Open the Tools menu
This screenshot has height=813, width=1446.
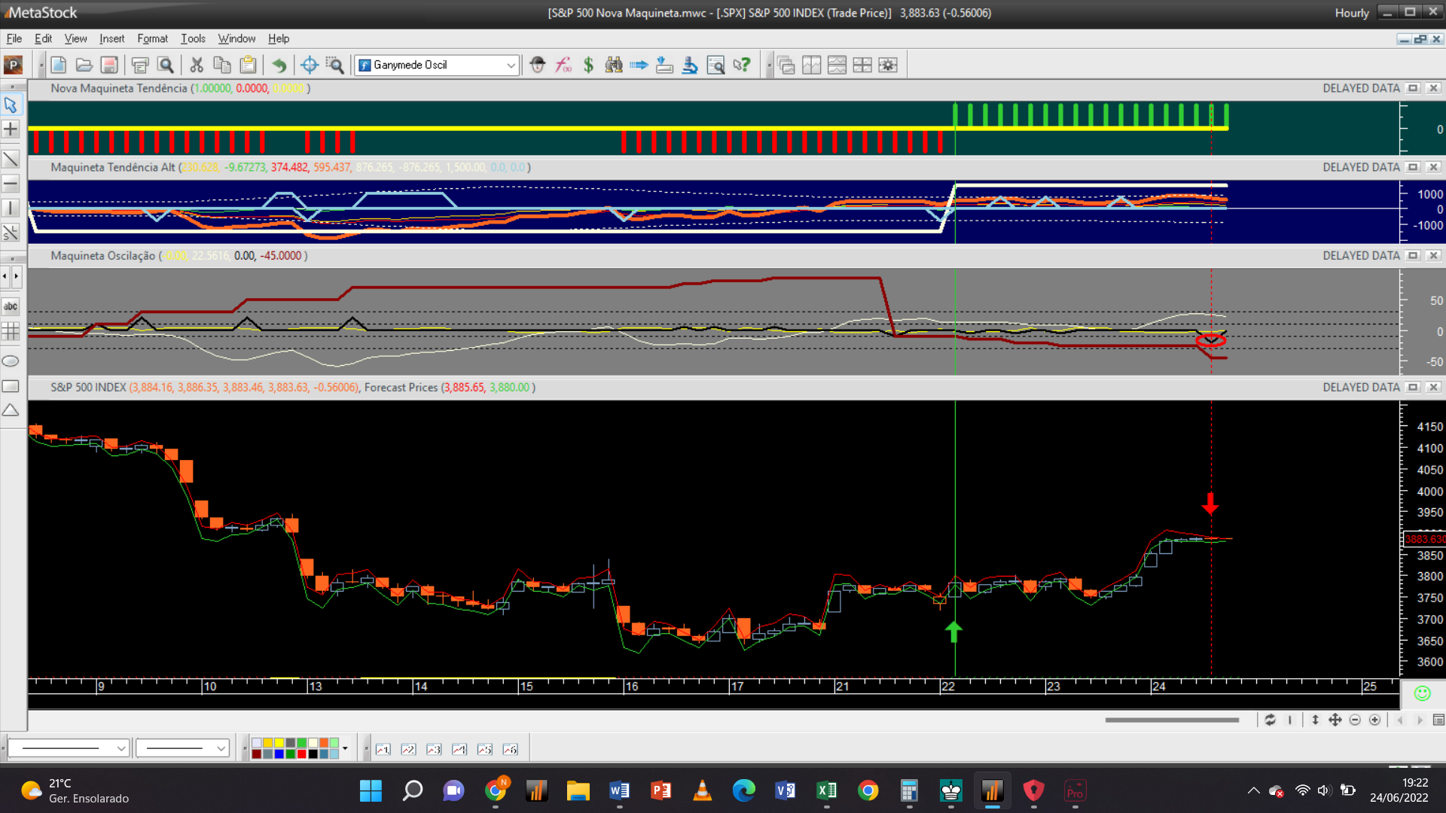[193, 38]
